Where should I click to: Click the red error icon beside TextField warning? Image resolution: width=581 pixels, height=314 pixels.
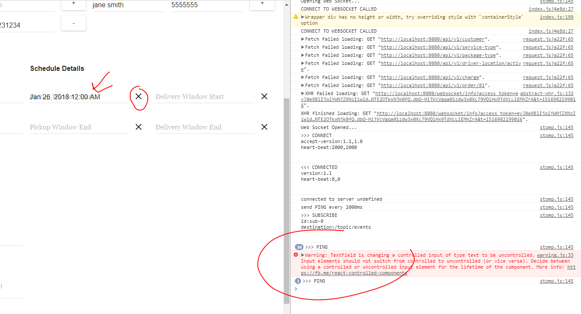click(x=296, y=255)
